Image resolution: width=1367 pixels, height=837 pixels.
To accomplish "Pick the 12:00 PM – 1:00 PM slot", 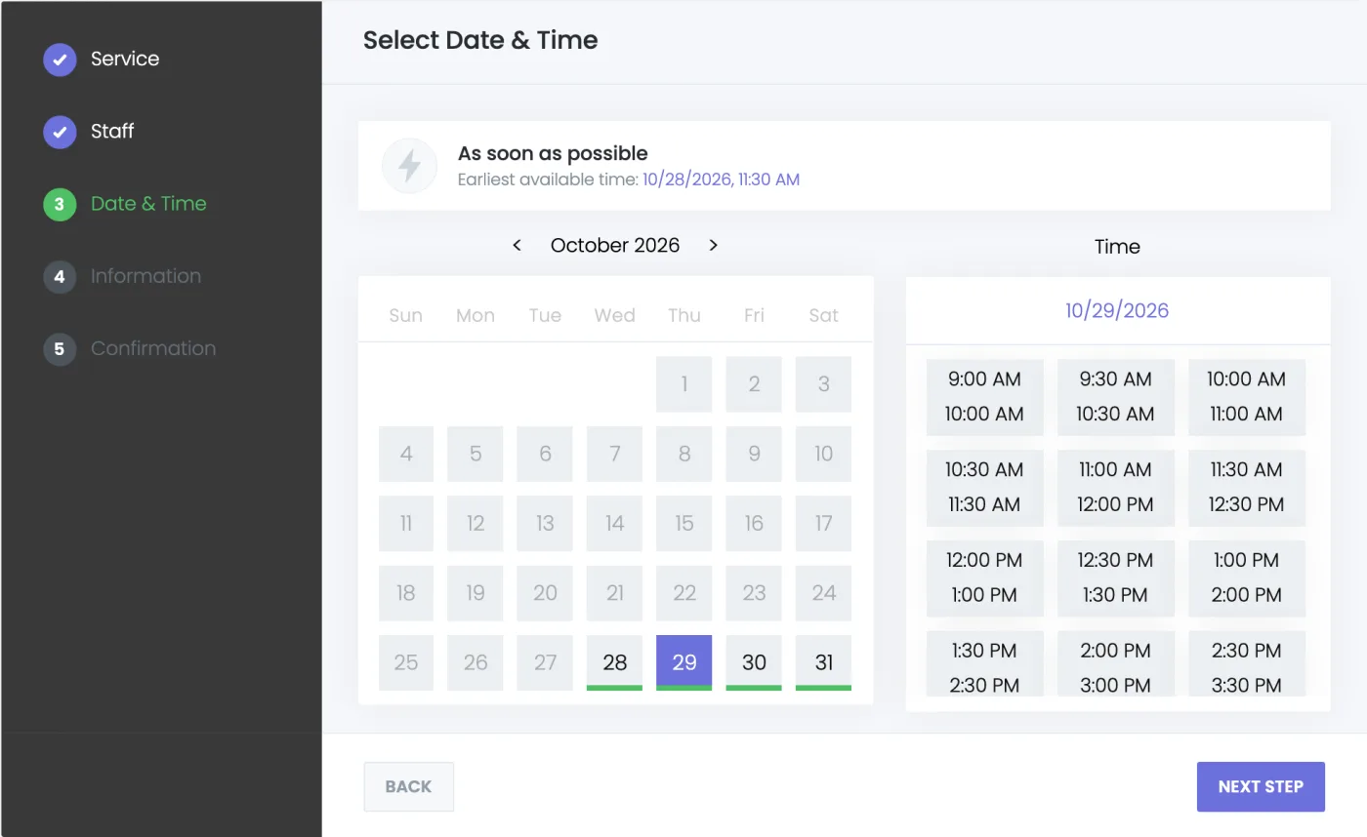I will 984,578.
